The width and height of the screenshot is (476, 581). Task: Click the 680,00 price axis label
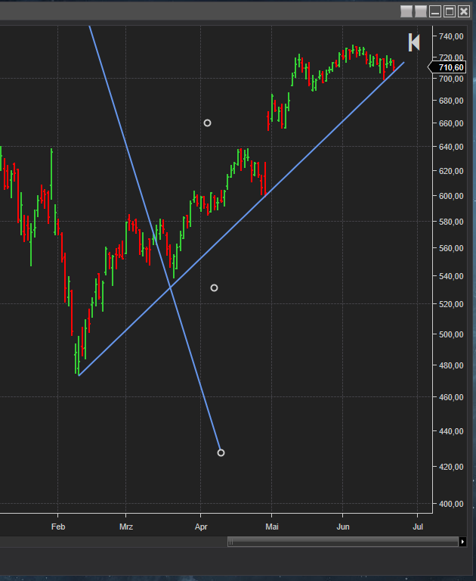(x=451, y=101)
